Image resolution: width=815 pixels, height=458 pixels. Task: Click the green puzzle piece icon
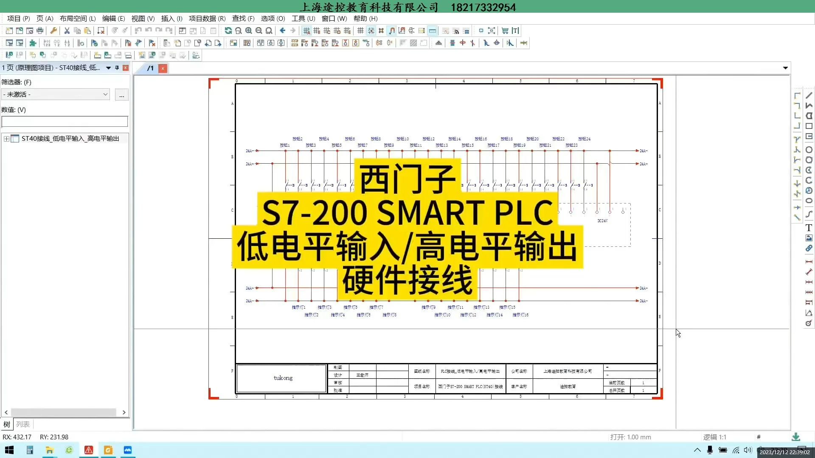(33, 43)
